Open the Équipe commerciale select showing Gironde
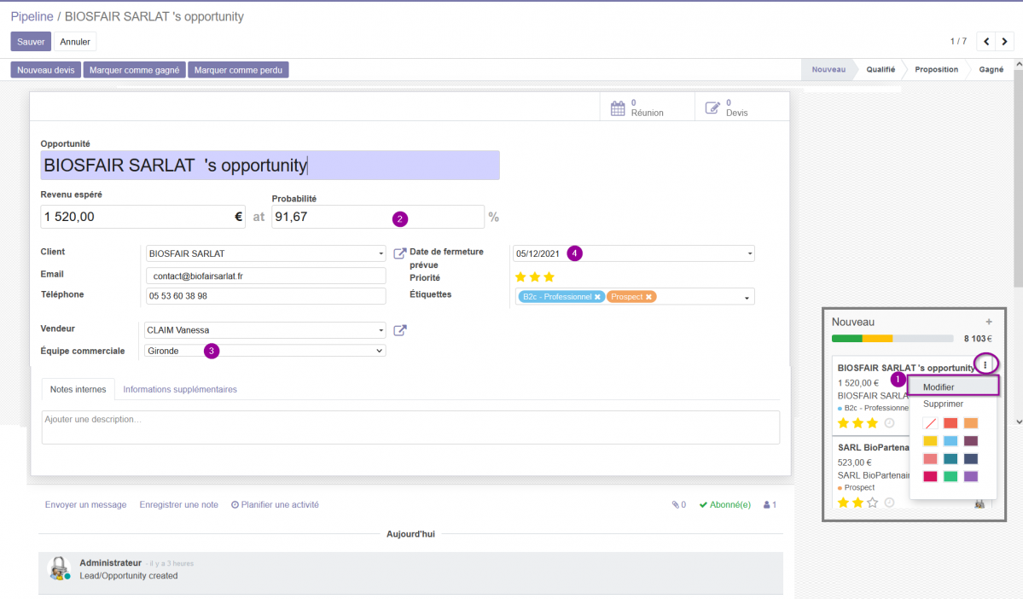Viewport: 1023px width, 599px height. pos(264,351)
